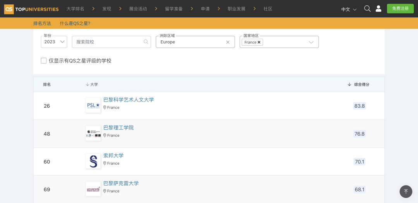Open the 大学排名 menu

(x=75, y=9)
